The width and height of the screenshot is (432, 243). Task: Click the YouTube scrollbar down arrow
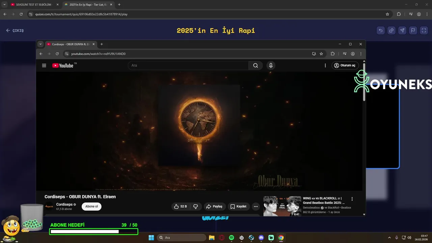364,214
